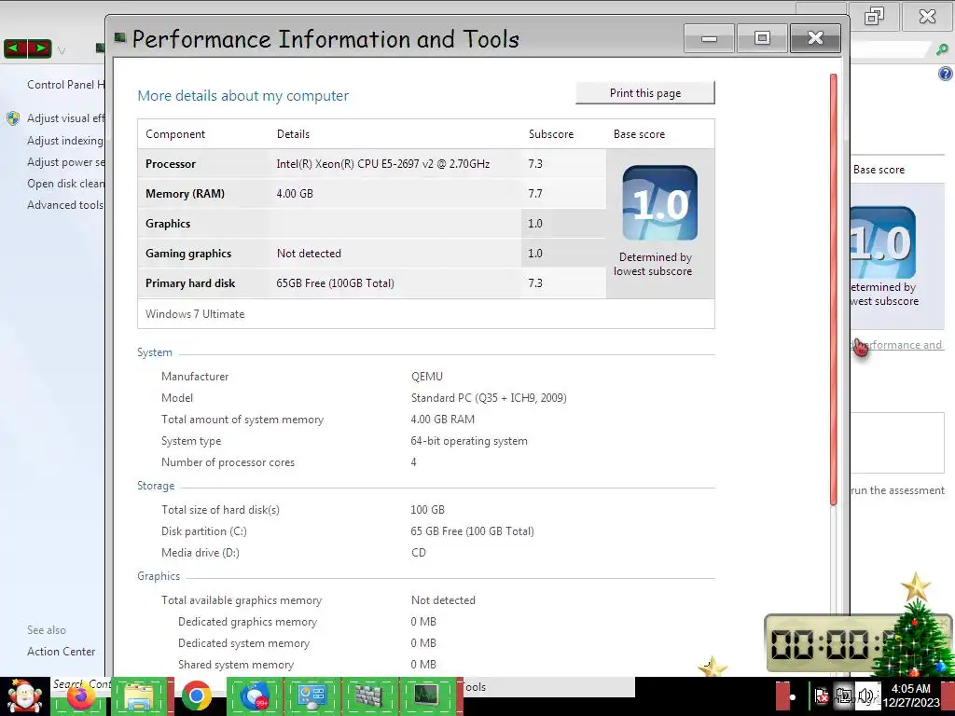The height and width of the screenshot is (716, 955).
Task: Open Adjust visual effects link
Action: [66, 118]
